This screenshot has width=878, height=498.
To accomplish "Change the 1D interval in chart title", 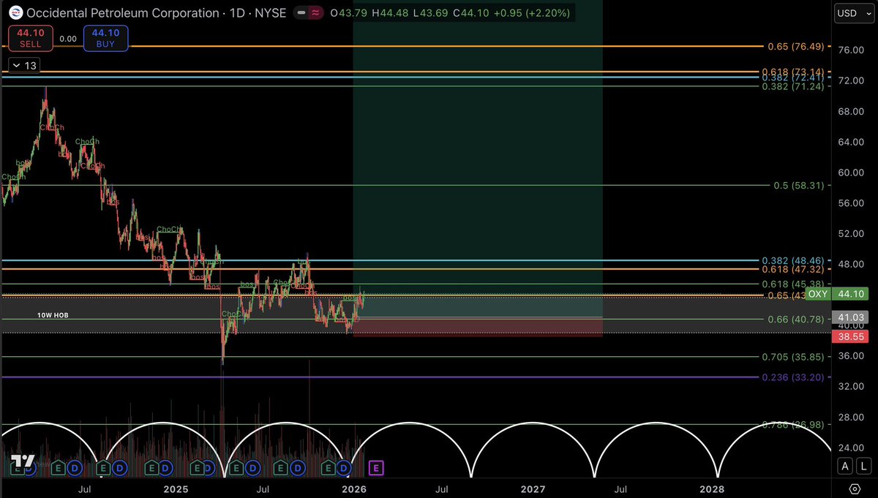I will (236, 13).
